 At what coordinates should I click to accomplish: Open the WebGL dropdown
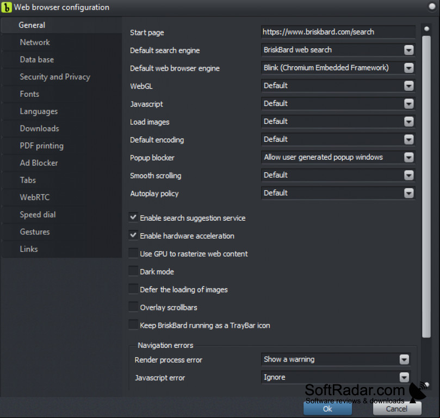coord(338,85)
